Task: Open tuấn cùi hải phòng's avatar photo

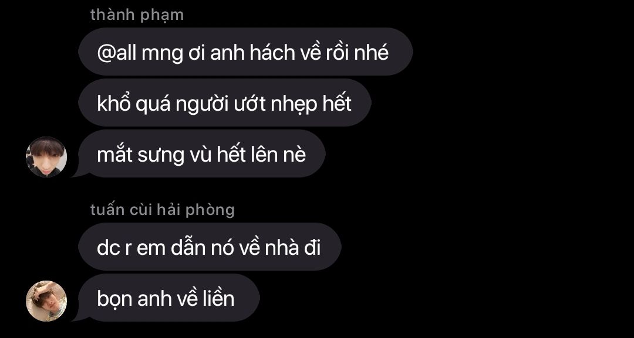Action: click(x=46, y=301)
